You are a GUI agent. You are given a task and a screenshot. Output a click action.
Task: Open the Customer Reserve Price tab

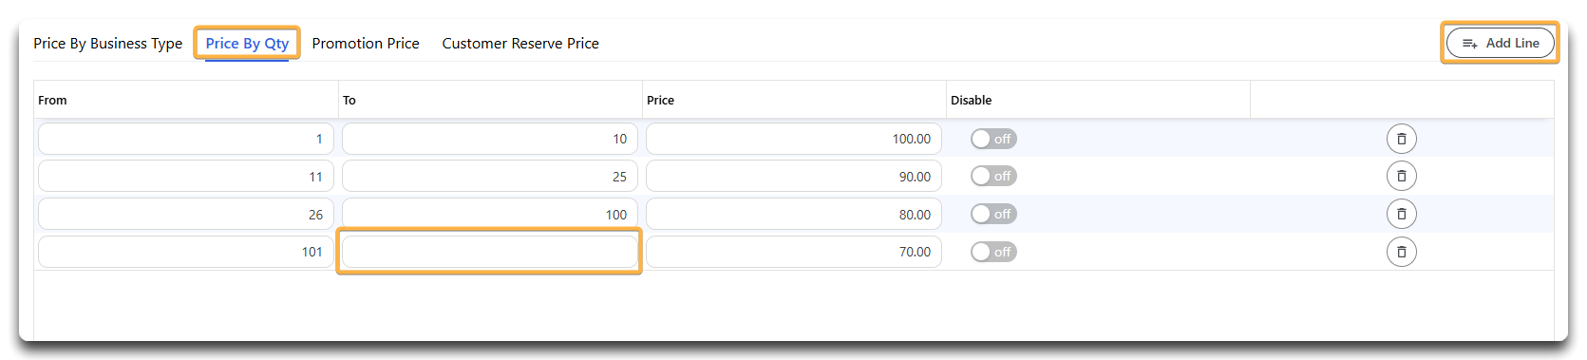(x=520, y=44)
